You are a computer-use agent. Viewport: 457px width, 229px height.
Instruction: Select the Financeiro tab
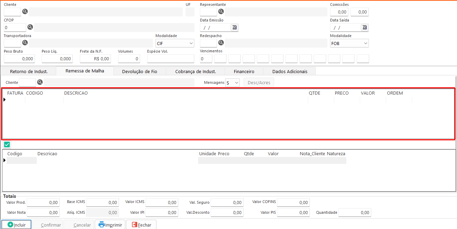tap(244, 71)
